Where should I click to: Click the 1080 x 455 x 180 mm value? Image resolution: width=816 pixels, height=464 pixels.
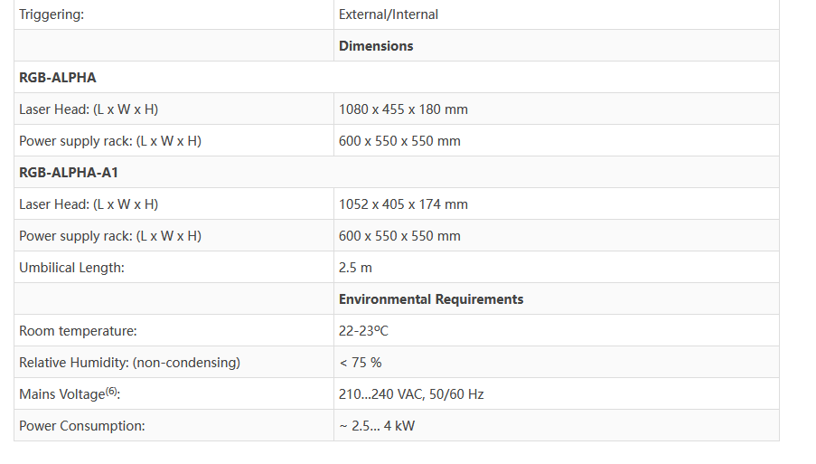(403, 109)
